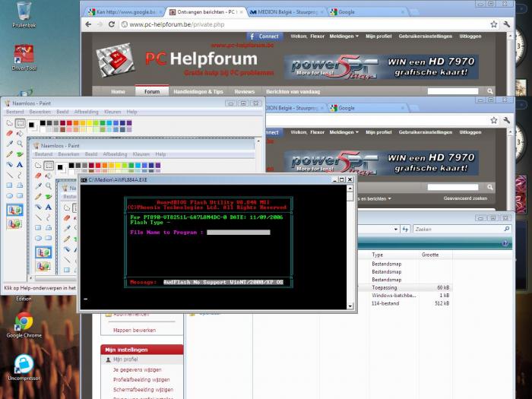Click Explorer refresh arrows button
Viewport: 532px width, 399px height.
pos(405,230)
